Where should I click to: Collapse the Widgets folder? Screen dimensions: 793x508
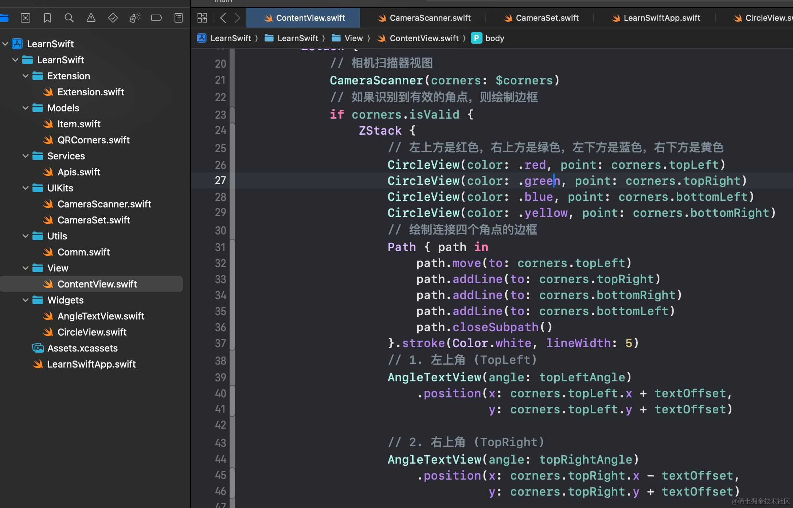point(26,300)
